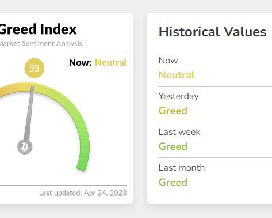Click the Bitcoin icon at needle base
This screenshot has height=218, width=272.
pos(25,146)
